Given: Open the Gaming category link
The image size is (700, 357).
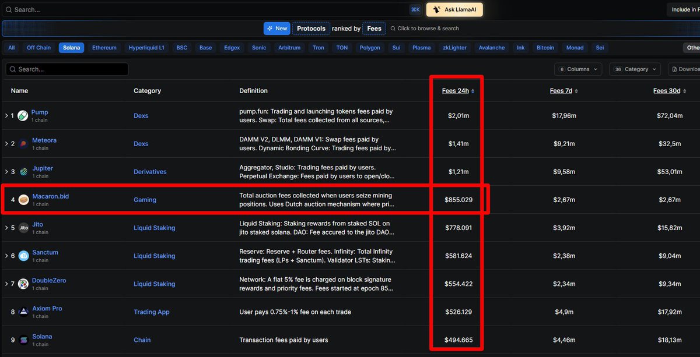Looking at the screenshot, I should pos(145,200).
